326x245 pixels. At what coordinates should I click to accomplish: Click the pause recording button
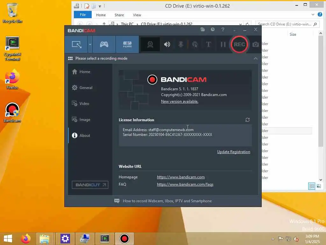click(223, 44)
